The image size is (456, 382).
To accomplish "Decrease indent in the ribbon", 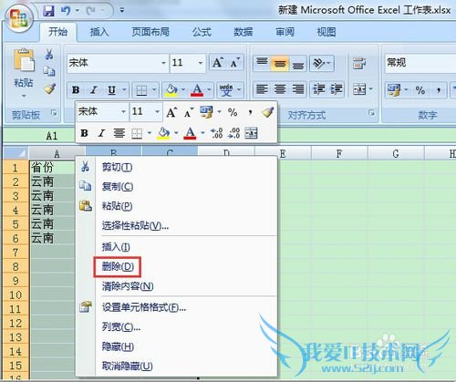I will click(x=318, y=89).
